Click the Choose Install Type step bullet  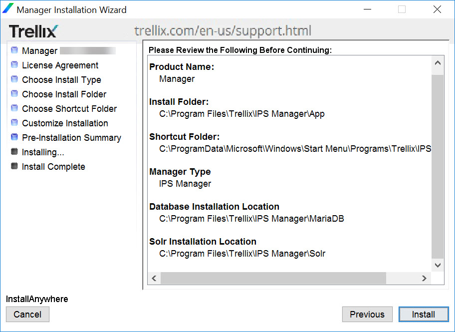tap(14, 79)
